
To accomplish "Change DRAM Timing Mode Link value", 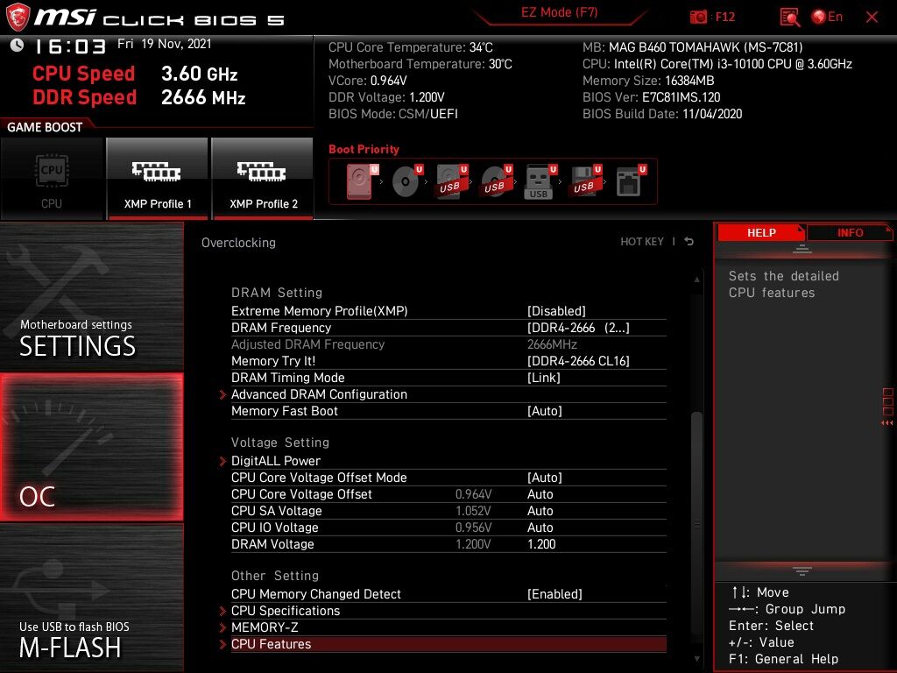I will pos(543,377).
